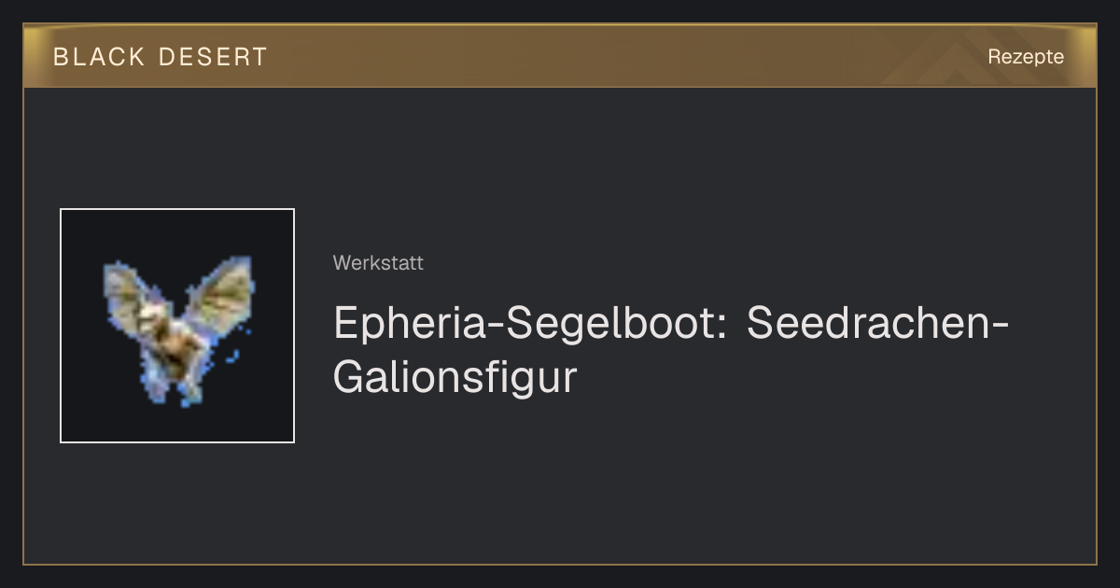Click the word BLACK in the header
The image size is (1120, 588).
pyautogui.click(x=99, y=57)
